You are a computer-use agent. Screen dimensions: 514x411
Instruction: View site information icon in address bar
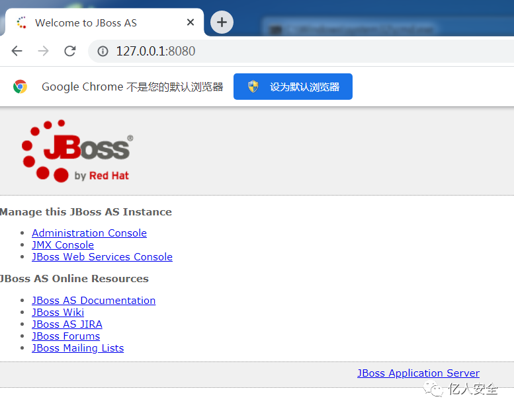pos(103,51)
